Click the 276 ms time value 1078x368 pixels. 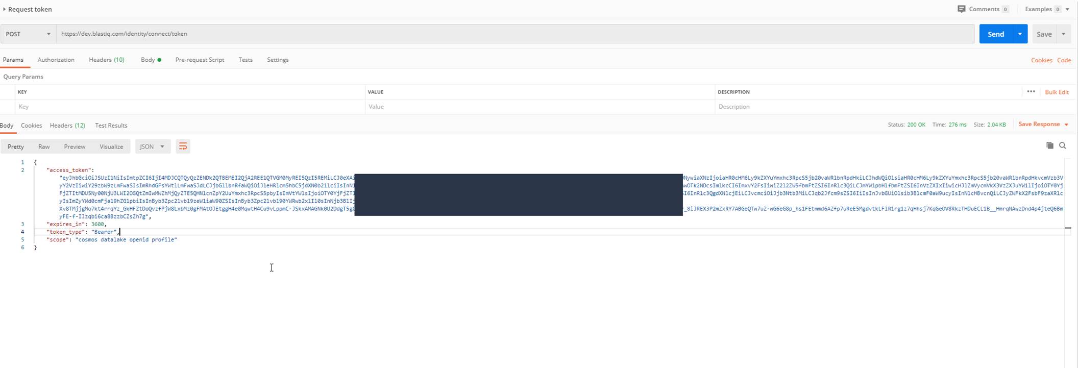point(958,125)
